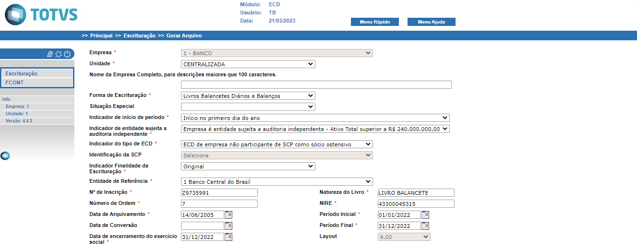Click the NIRE field
The image size is (637, 250).
coord(416,203)
